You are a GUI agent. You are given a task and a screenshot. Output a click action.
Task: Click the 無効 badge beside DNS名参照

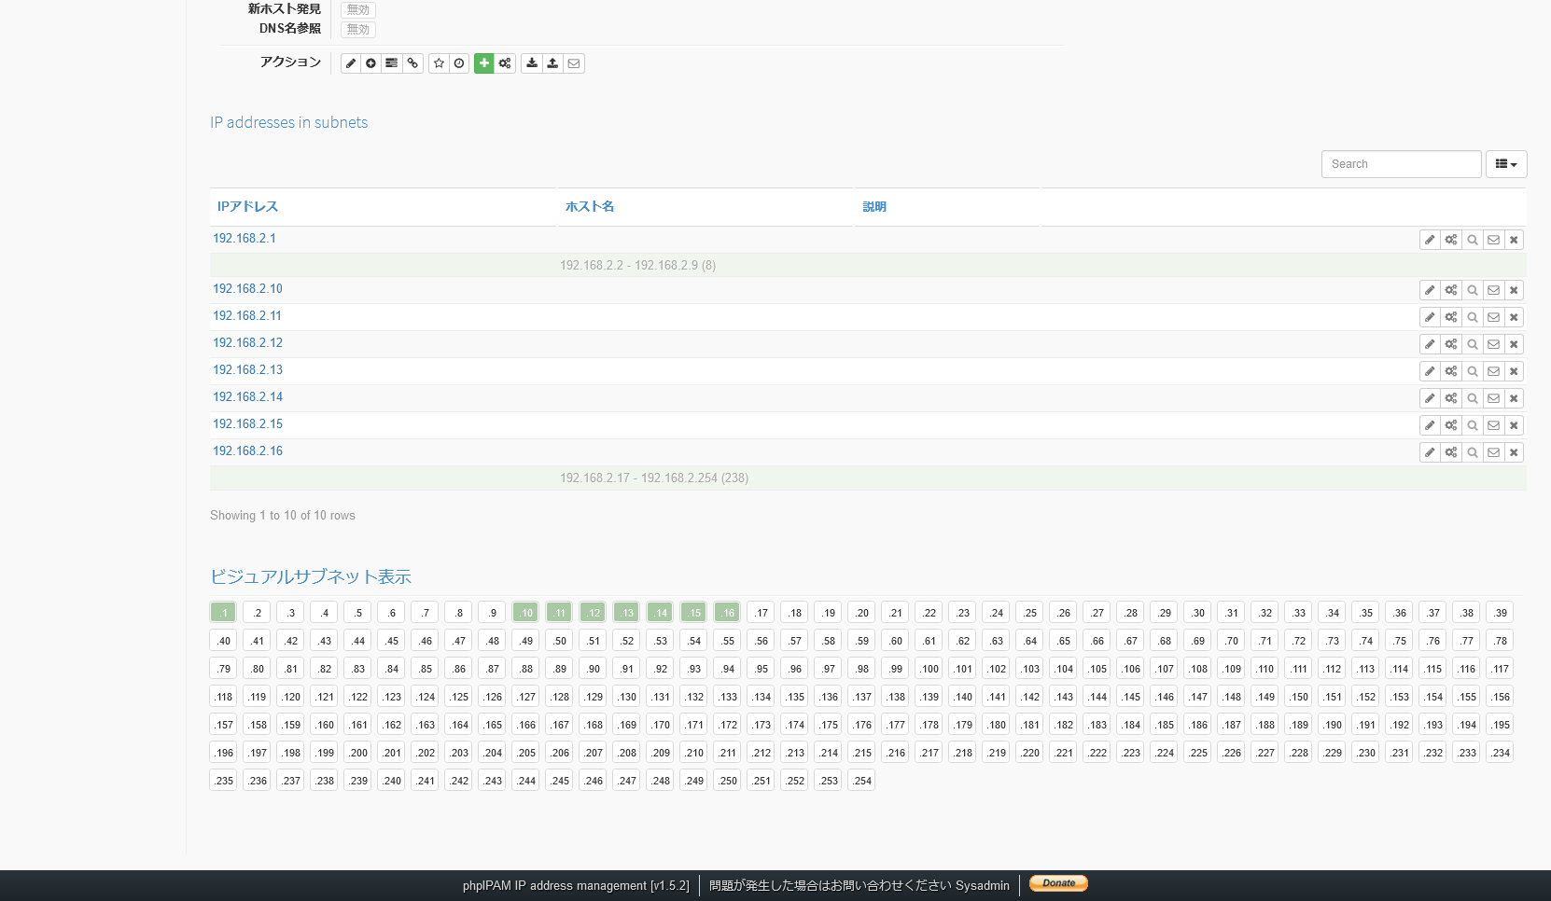click(358, 29)
